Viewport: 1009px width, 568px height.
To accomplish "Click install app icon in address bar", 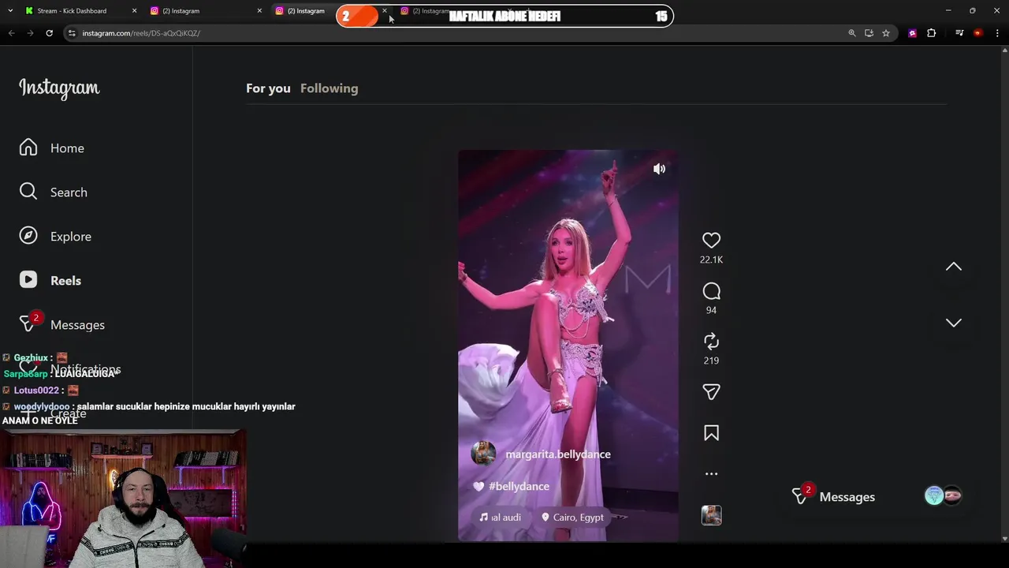I will point(869,33).
